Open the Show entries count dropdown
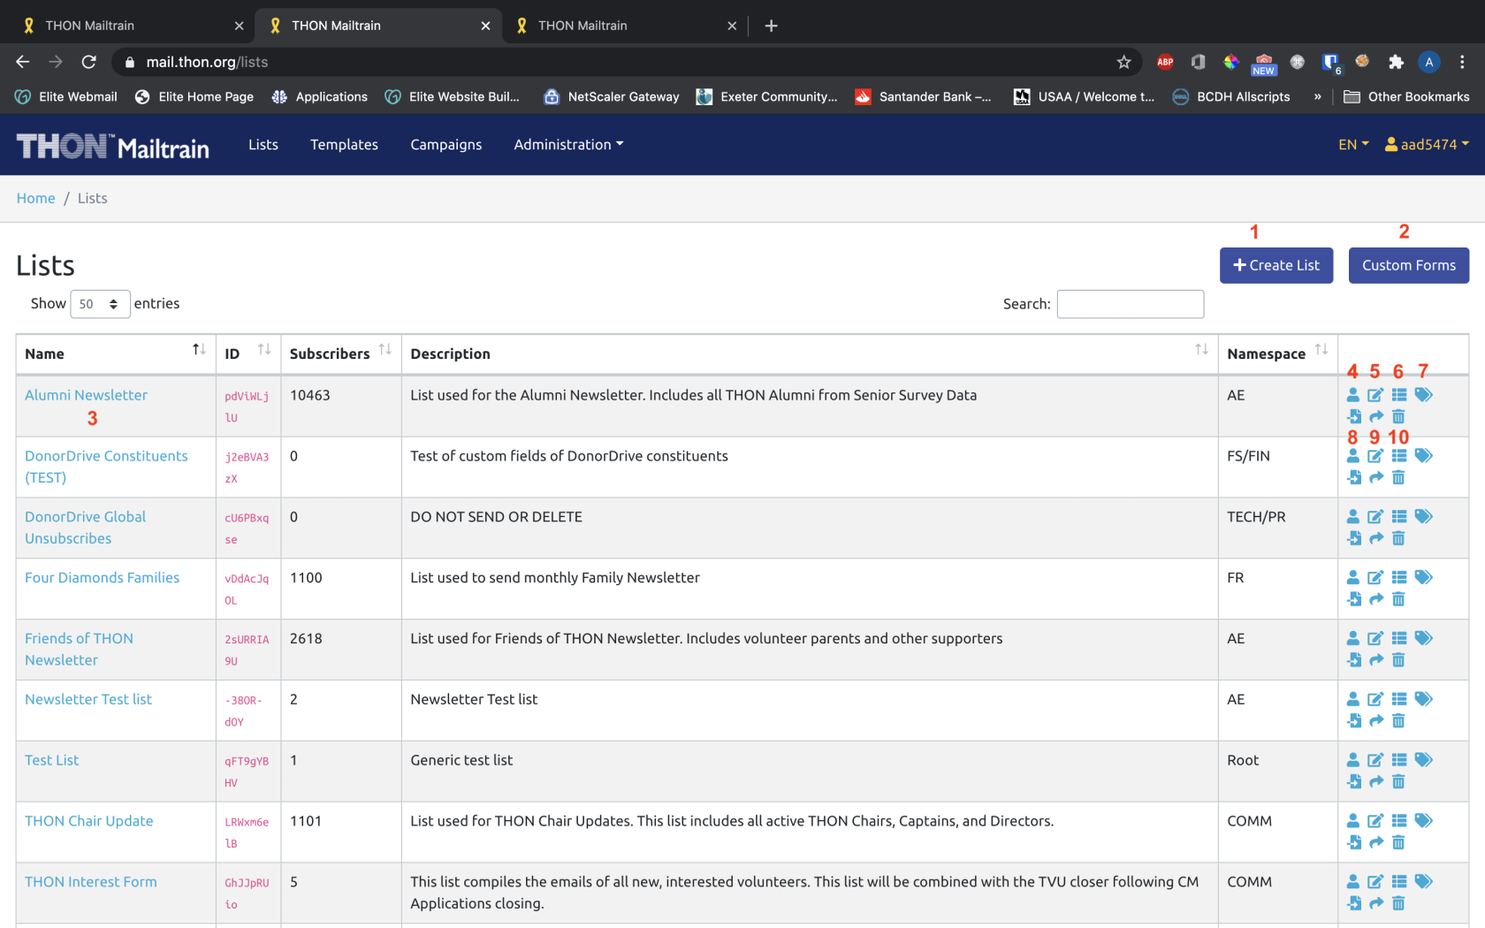 tap(100, 304)
